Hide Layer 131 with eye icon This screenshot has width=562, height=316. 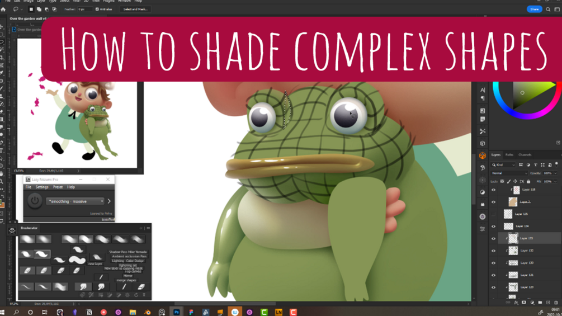(x=494, y=275)
